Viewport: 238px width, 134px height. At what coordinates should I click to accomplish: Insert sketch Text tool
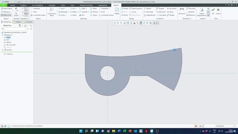82,15
